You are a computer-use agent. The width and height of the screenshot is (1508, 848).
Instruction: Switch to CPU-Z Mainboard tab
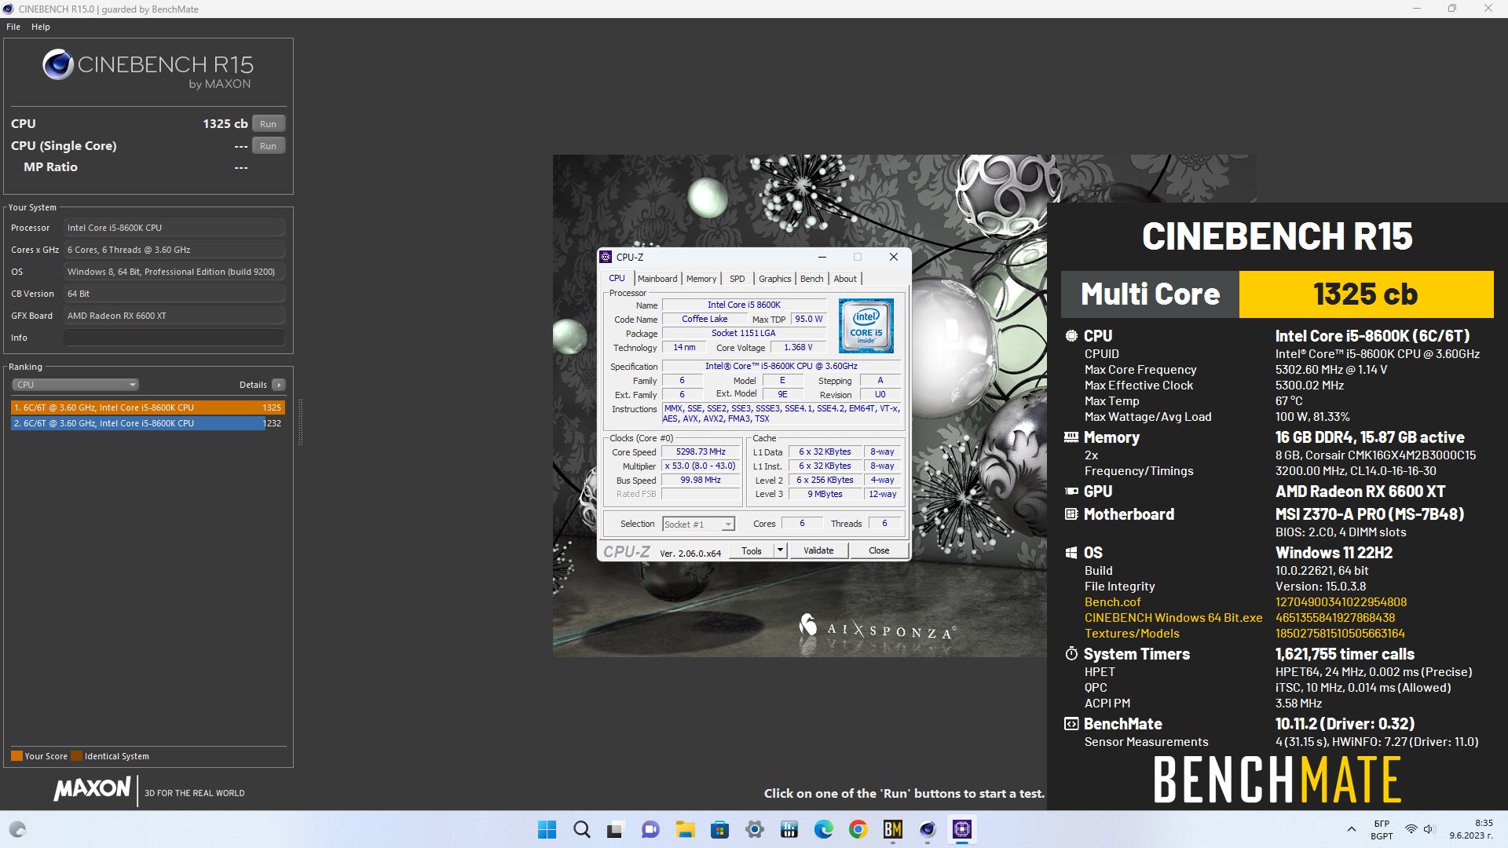[657, 279]
